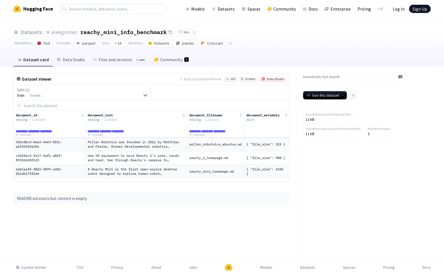Click the Embed button

[248, 79]
